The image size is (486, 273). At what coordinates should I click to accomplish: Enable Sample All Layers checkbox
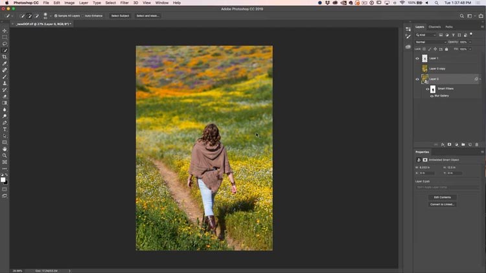pyautogui.click(x=56, y=16)
